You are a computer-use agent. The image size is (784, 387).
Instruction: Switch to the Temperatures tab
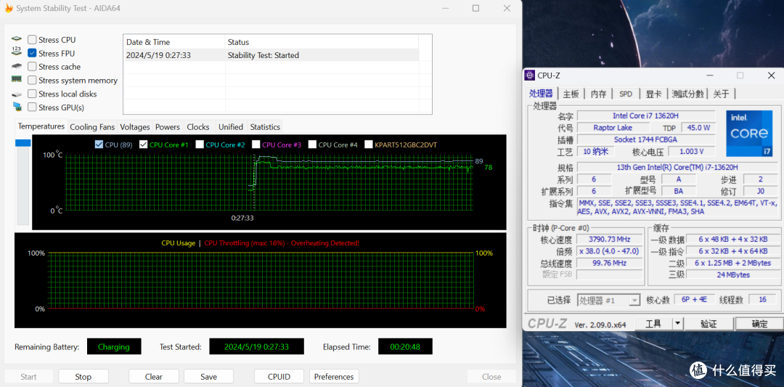point(41,126)
